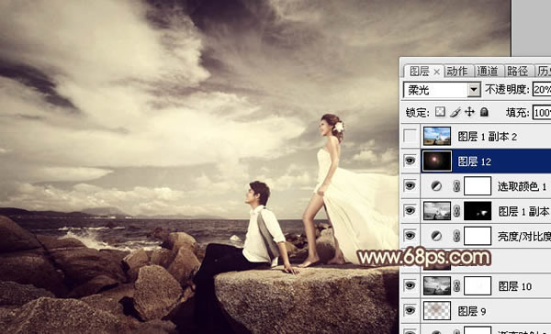Toggle visibility of 图层 9
This screenshot has height=334, width=551.
click(410, 310)
